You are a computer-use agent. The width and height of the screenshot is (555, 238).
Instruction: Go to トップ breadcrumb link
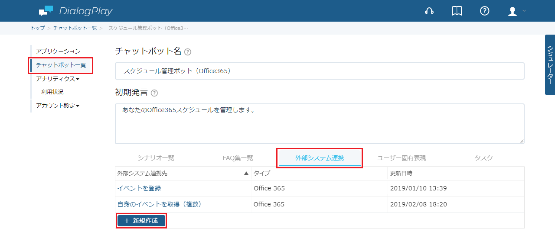pos(38,28)
